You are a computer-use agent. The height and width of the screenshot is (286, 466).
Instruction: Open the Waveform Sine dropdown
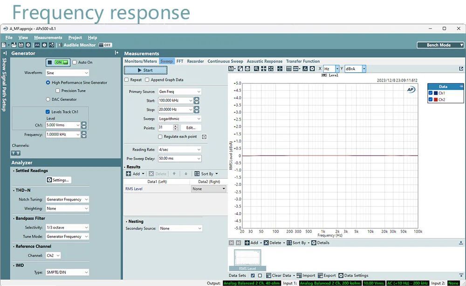(x=67, y=73)
